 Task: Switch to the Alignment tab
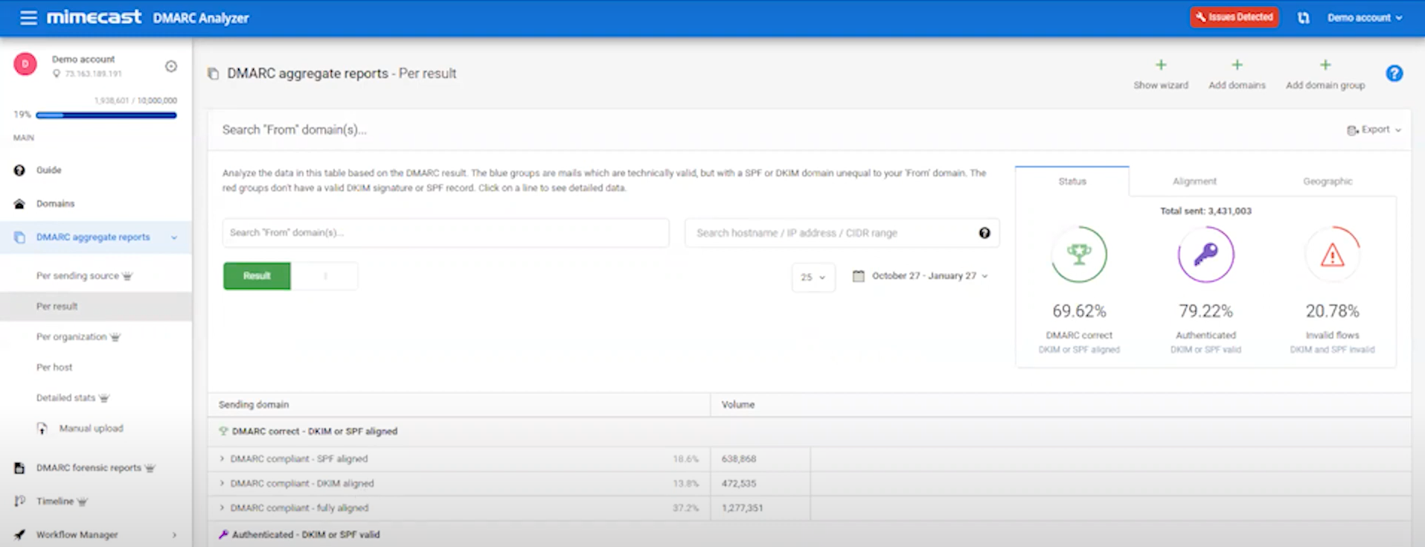1194,182
